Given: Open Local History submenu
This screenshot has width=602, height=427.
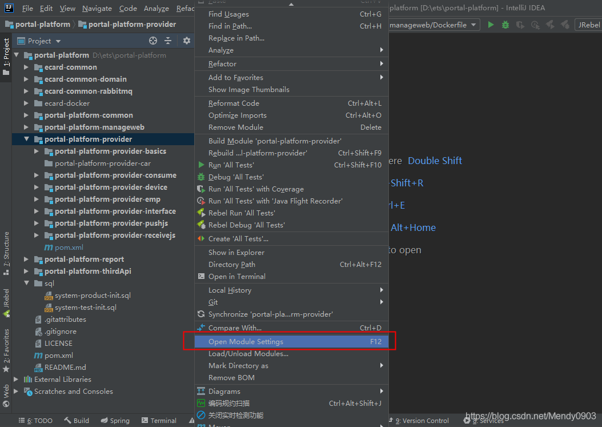Looking at the screenshot, I should [291, 290].
